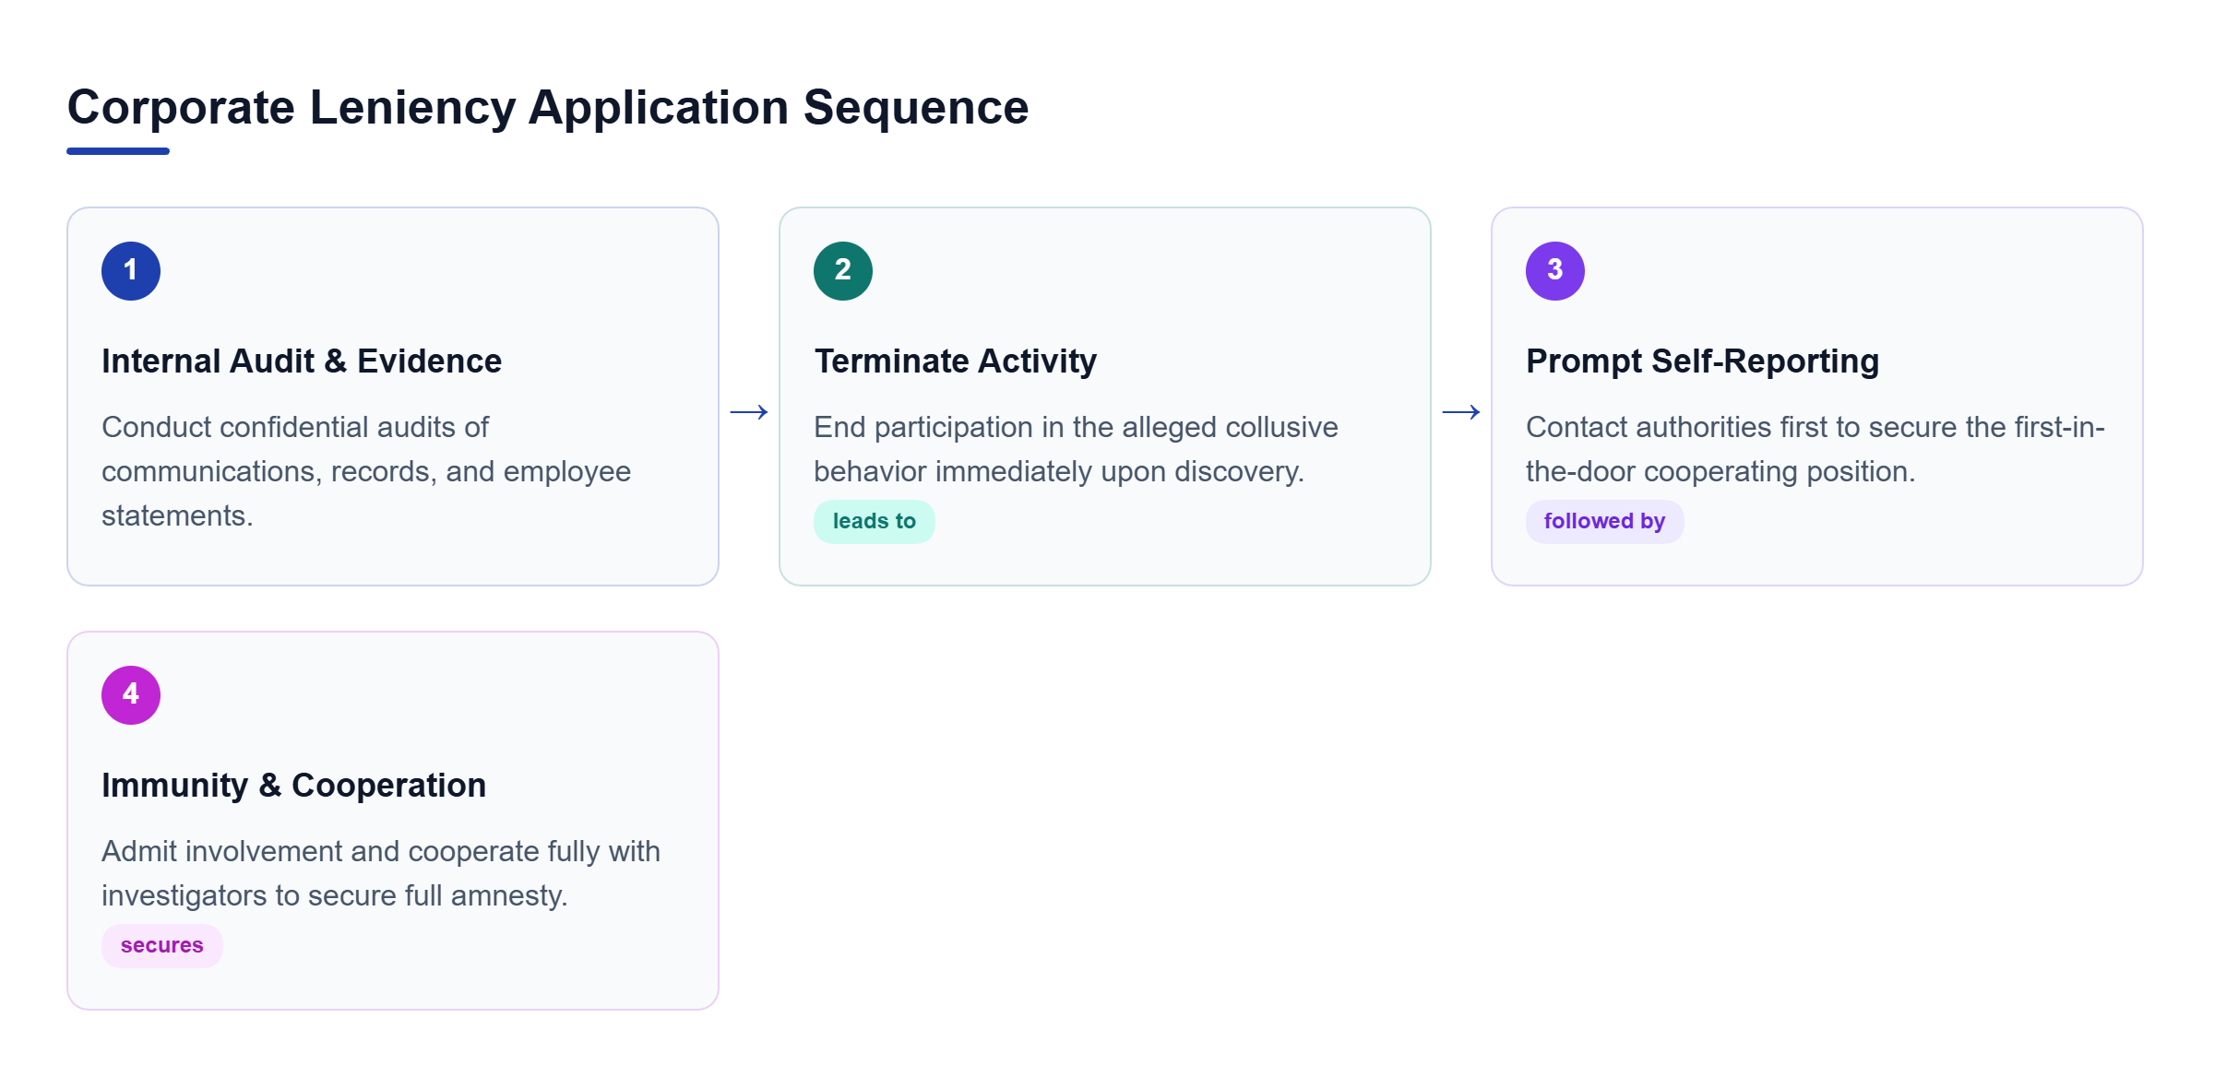Click the 'Corporate Leniency Application Sequence' title
Screen dimensions: 2214x1077
coord(548,107)
